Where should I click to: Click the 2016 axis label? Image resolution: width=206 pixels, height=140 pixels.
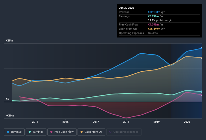pyautogui.click(x=65, y=122)
